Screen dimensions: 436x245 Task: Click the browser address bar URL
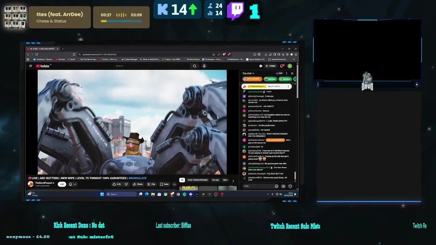pos(99,54)
